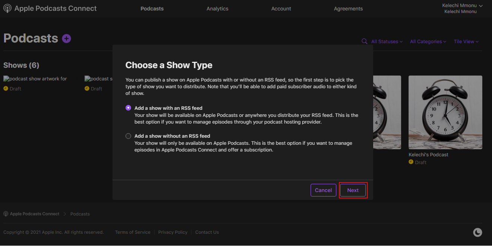Screen dimensions: 492x246
Task: Click the Cancel button in dialog
Action: [323, 190]
